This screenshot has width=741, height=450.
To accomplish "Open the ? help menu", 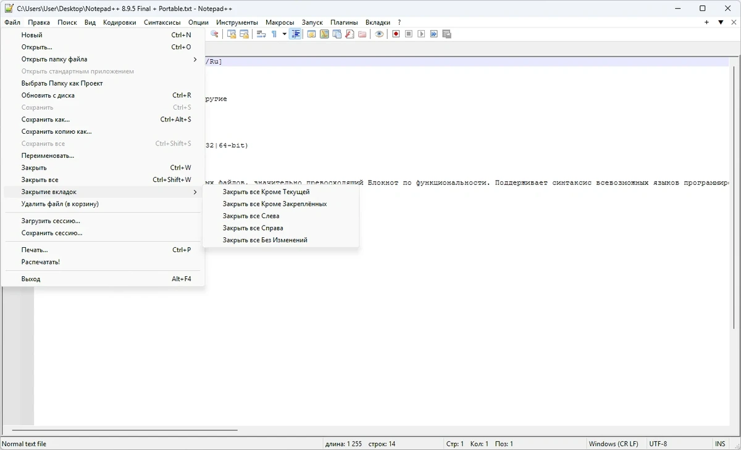I will (x=400, y=22).
